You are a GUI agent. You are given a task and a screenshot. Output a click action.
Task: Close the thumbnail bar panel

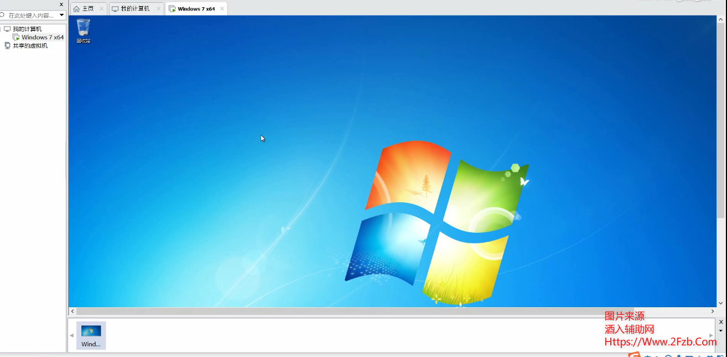(x=721, y=322)
